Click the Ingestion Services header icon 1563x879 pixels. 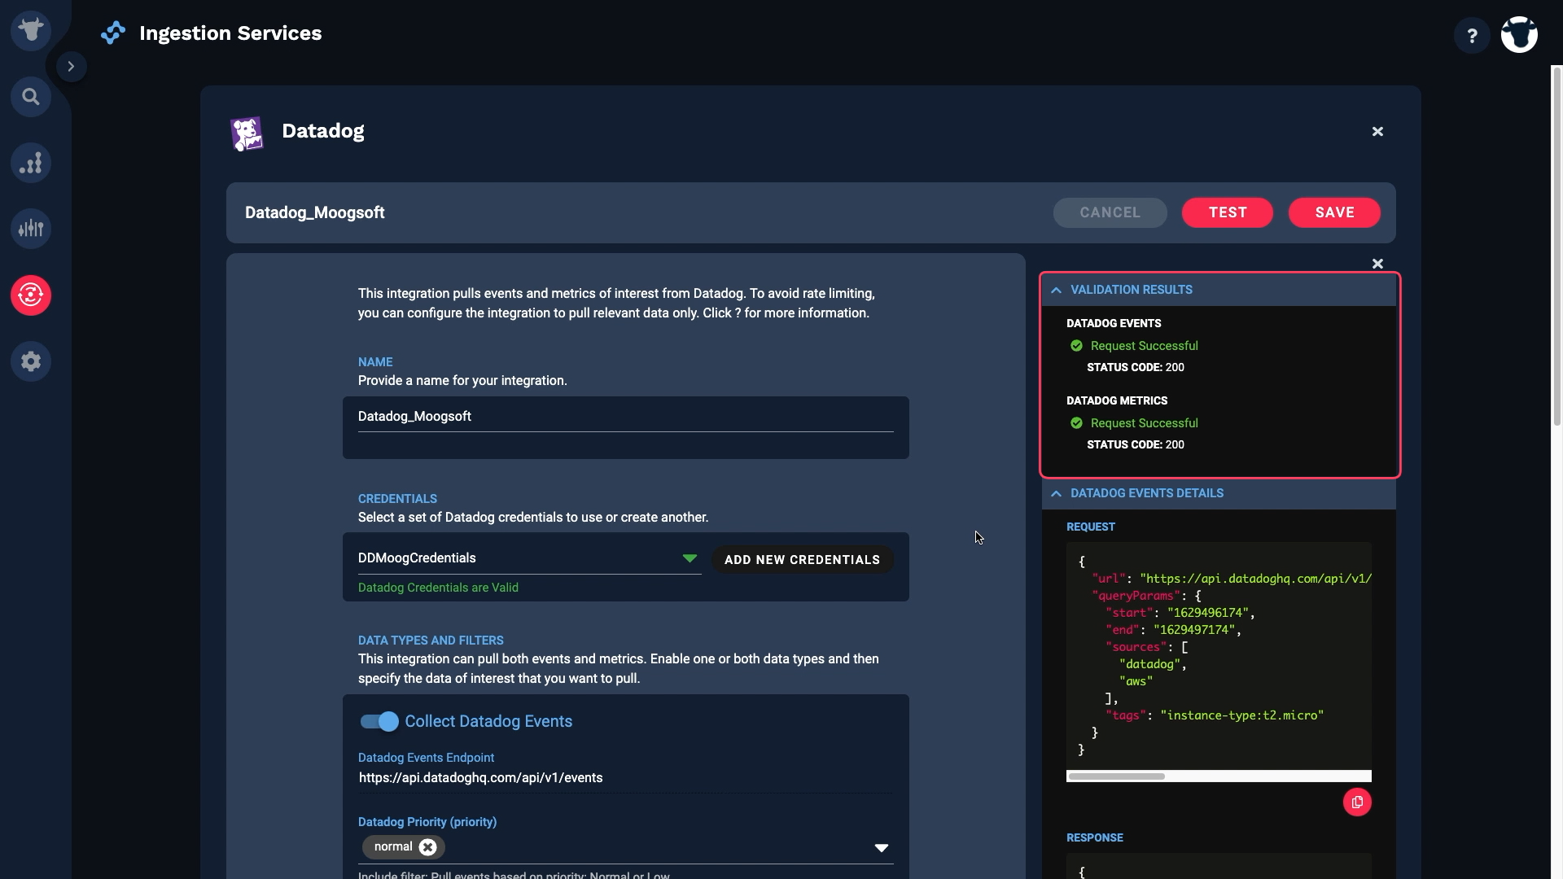[113, 33]
